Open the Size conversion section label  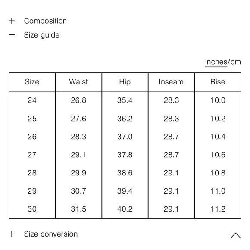51,234
